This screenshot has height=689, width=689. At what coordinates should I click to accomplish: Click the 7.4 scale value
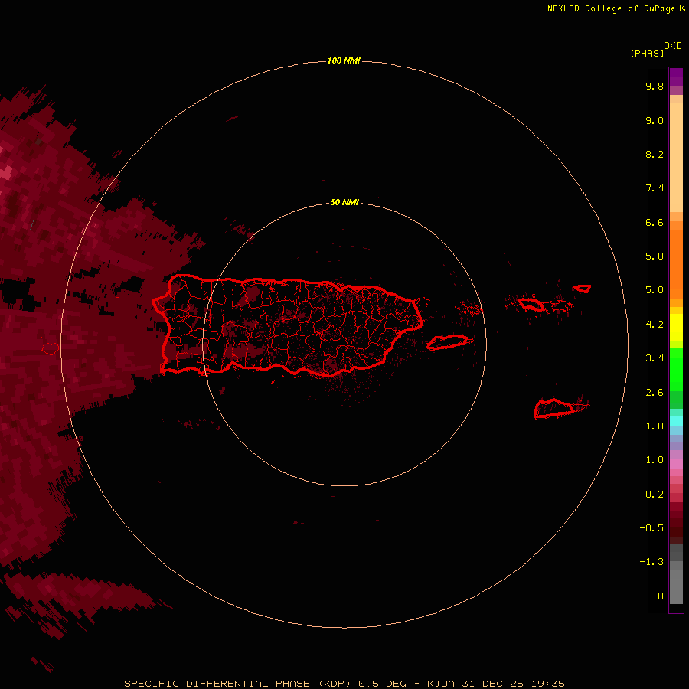(x=655, y=188)
